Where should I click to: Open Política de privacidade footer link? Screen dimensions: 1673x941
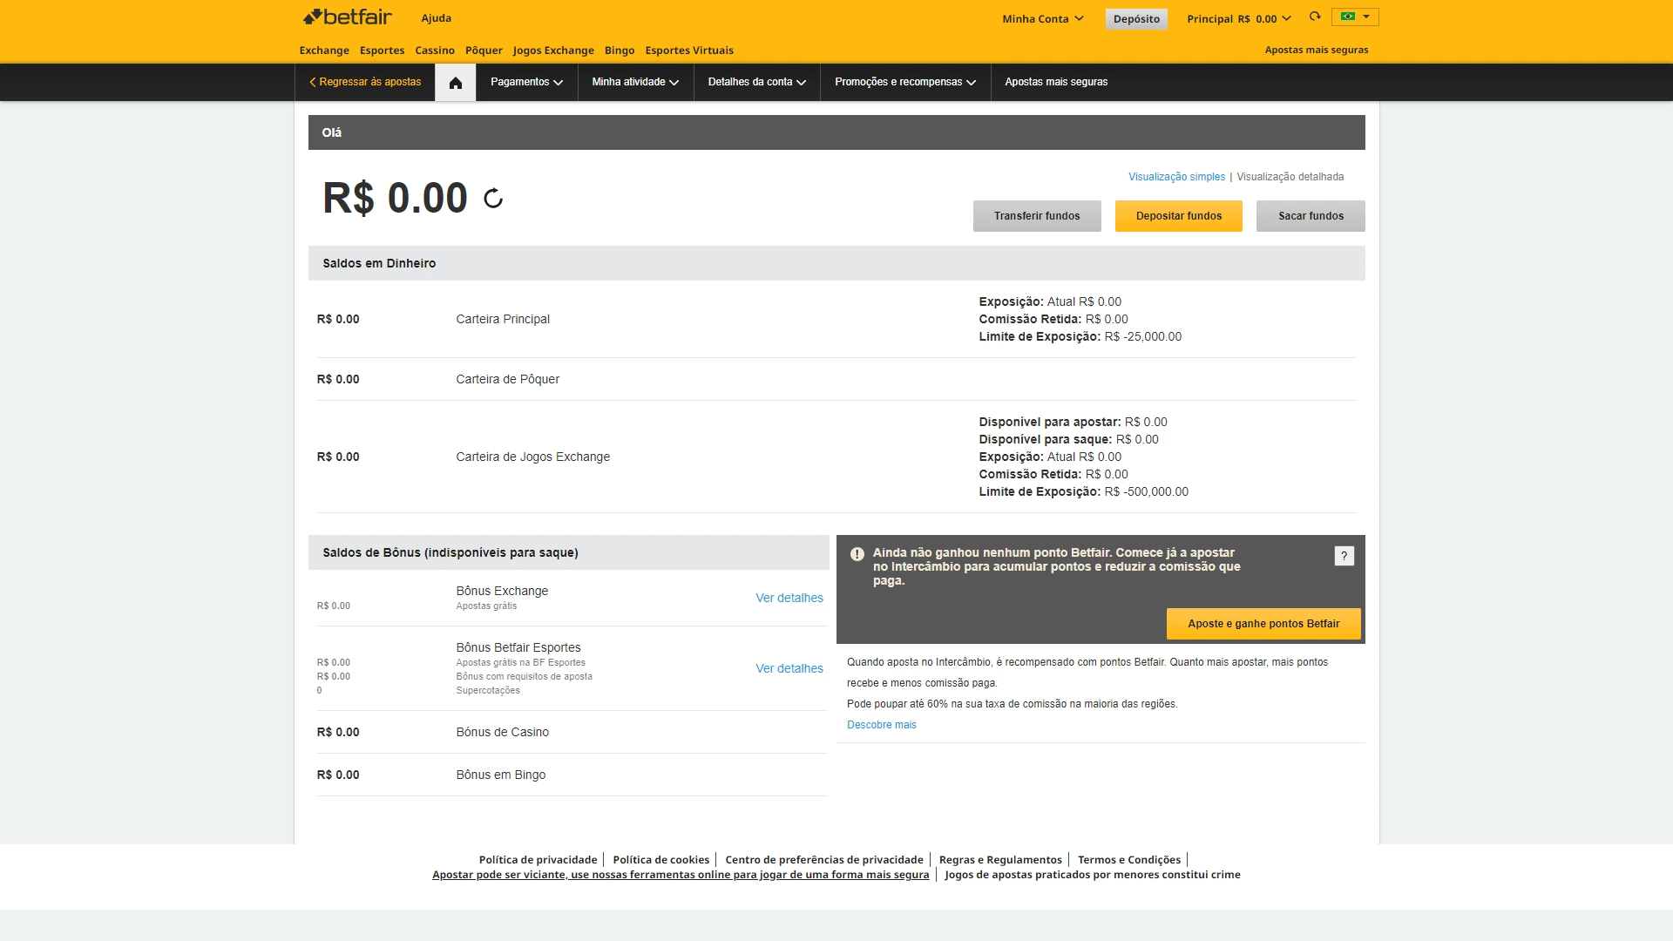(538, 860)
